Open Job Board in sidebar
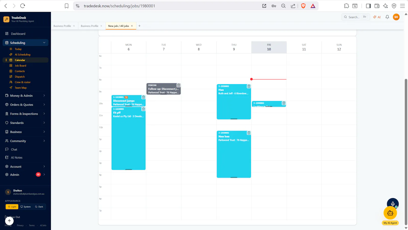This screenshot has height=230, width=408. tap(20, 66)
